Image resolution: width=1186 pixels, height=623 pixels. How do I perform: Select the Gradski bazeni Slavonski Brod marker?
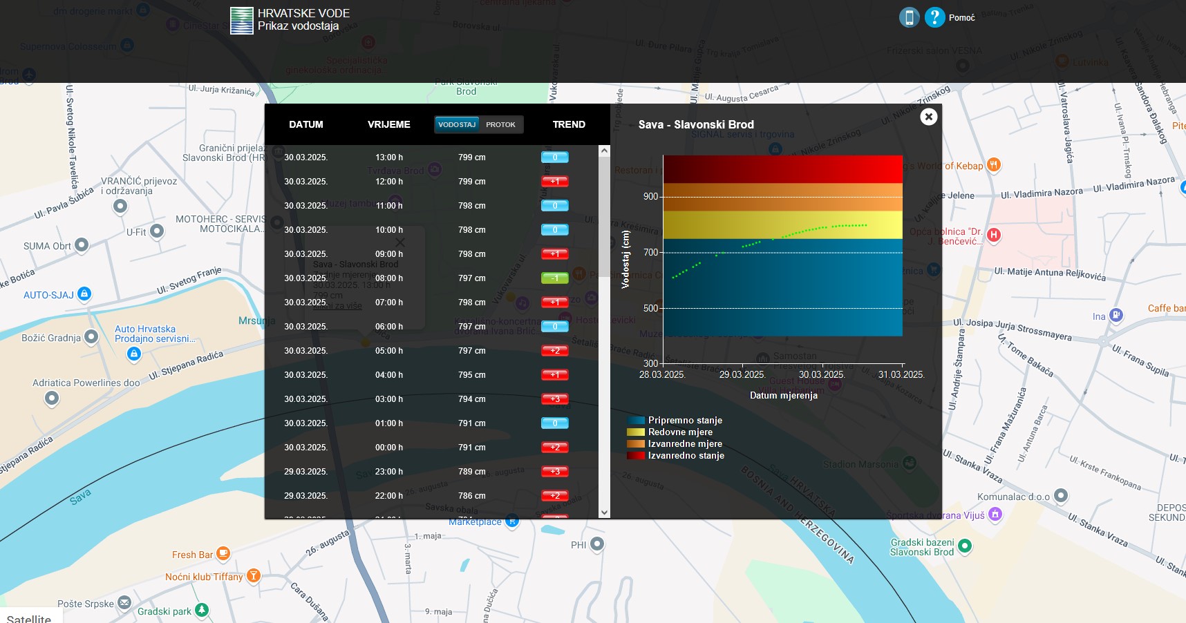965,546
